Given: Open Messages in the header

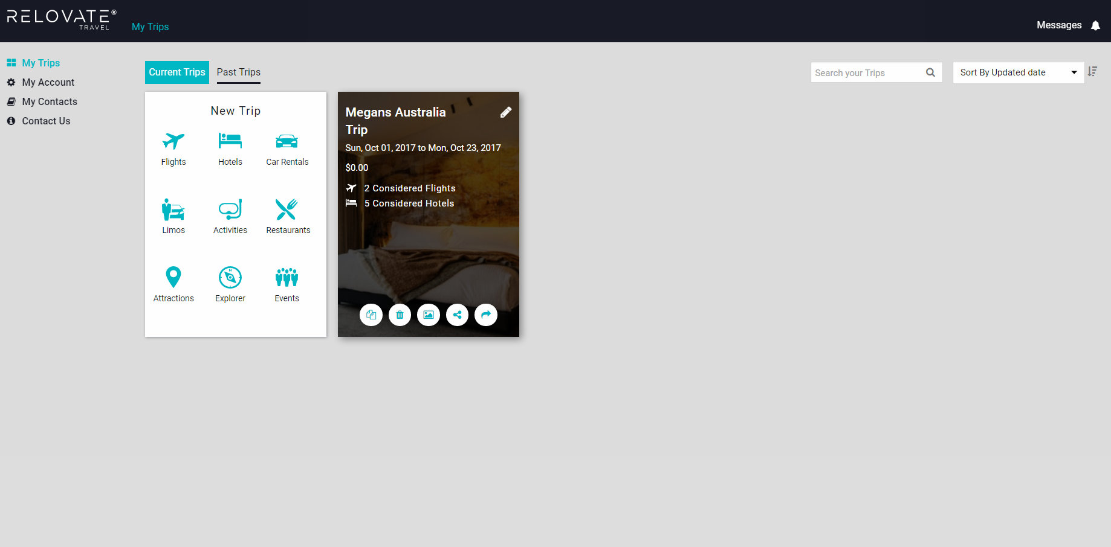Looking at the screenshot, I should pos(1059,25).
